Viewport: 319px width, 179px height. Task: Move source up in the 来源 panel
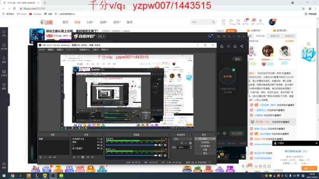point(88,157)
